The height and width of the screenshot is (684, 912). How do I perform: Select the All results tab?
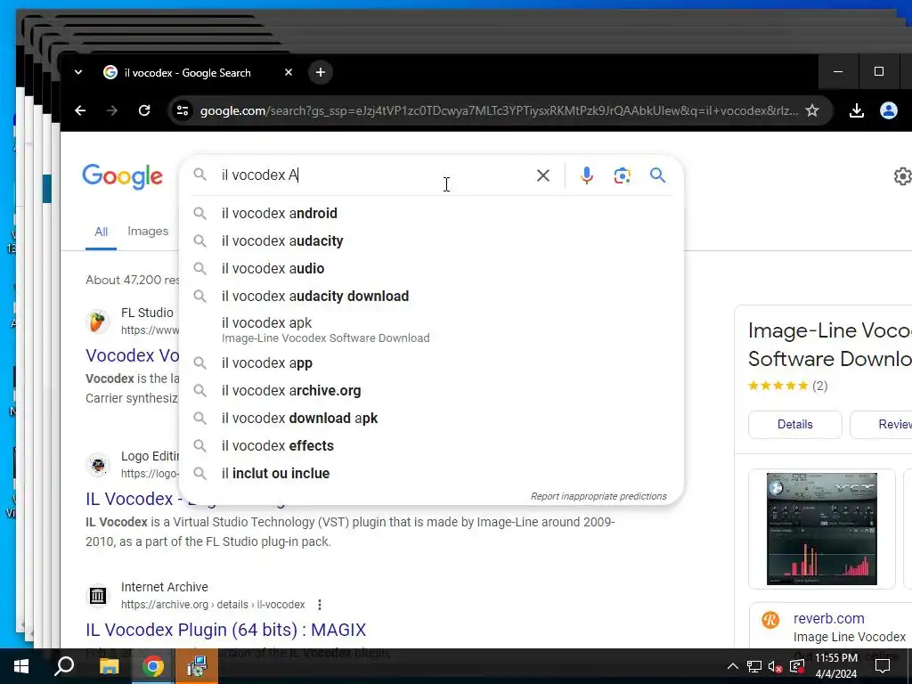coord(102,232)
